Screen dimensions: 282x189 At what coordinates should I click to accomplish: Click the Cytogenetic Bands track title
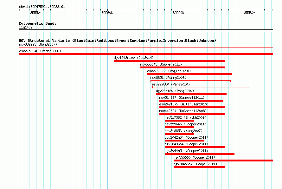(x=38, y=23)
